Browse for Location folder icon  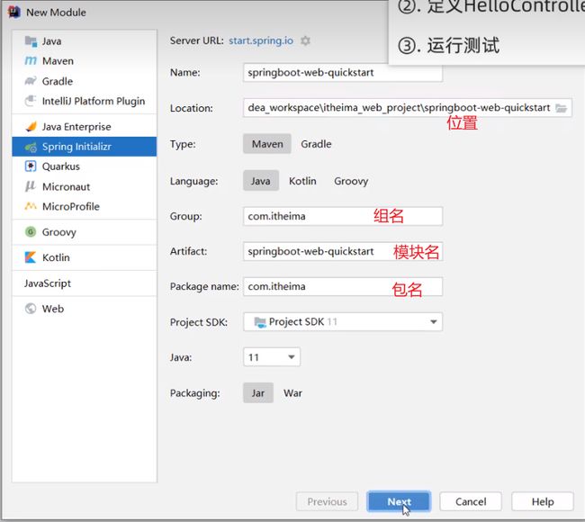pyautogui.click(x=561, y=108)
